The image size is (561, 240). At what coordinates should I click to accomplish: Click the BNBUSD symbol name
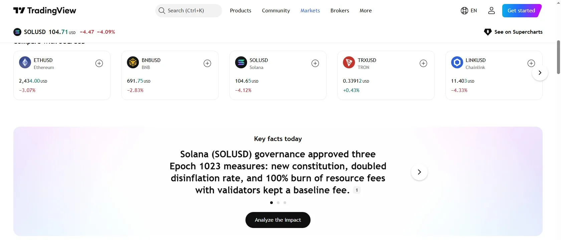tap(151, 60)
